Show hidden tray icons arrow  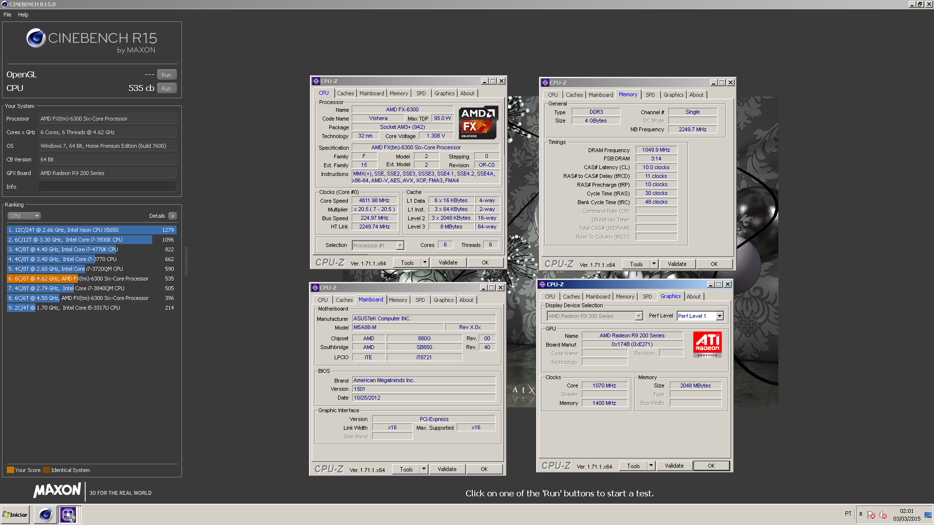[x=861, y=514]
